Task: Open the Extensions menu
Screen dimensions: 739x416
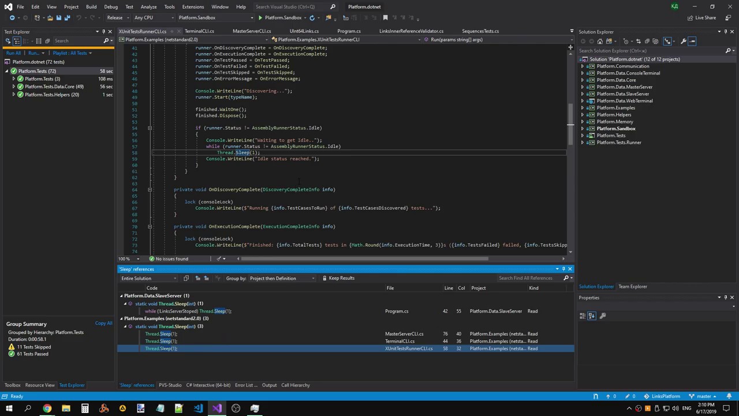Action: (193, 7)
